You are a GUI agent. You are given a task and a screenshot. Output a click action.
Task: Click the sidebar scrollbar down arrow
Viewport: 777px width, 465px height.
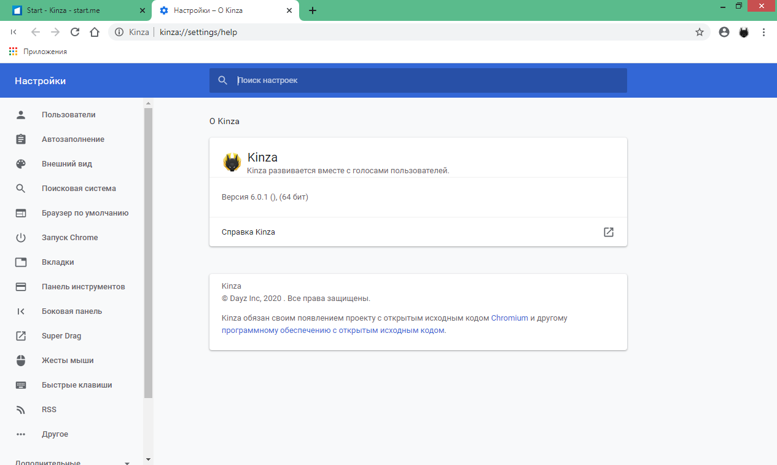(148, 459)
